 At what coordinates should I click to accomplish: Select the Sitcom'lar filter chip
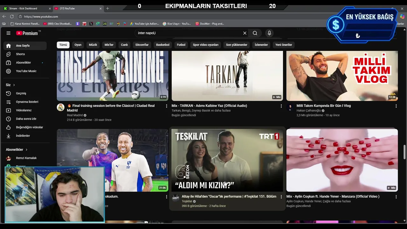click(142, 45)
